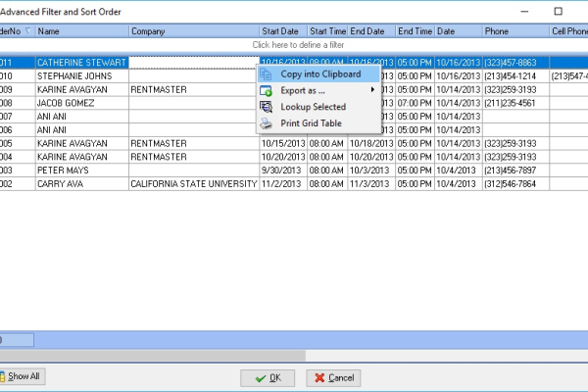The image size is (588, 392).
Task: Maximize the Advanced Filter window
Action: tap(558, 11)
